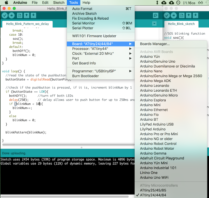Choose Arduino/Genuino Mega or Mega 2560

click(x=171, y=76)
